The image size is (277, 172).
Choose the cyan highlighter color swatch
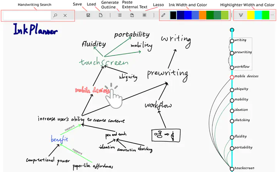tap(258, 15)
